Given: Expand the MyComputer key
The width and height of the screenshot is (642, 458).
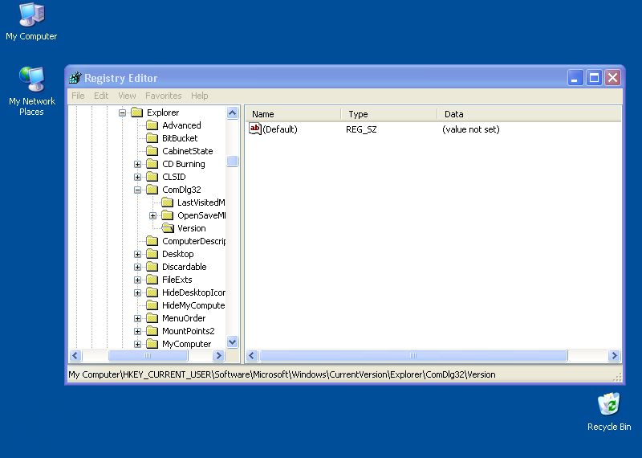Looking at the screenshot, I should 137,345.
